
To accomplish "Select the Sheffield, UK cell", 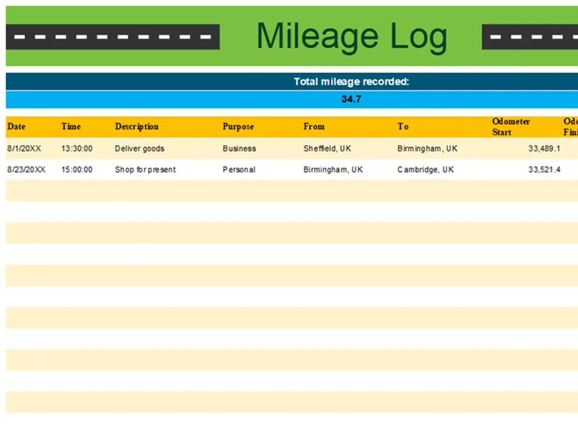I will tap(327, 149).
